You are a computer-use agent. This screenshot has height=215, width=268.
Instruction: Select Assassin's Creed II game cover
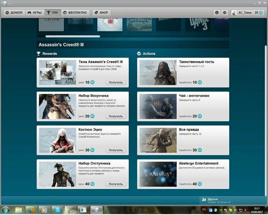coord(51,25)
